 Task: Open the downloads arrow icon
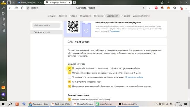(187, 8)
